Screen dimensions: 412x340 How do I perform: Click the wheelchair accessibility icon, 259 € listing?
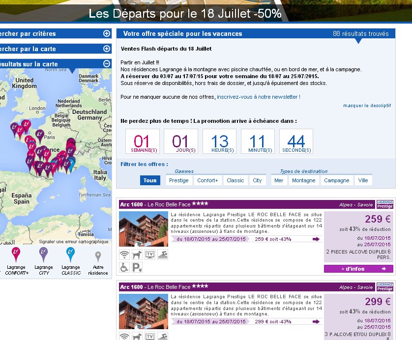click(124, 267)
